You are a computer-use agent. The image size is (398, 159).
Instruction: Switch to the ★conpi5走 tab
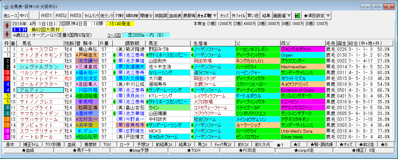tap(304, 150)
